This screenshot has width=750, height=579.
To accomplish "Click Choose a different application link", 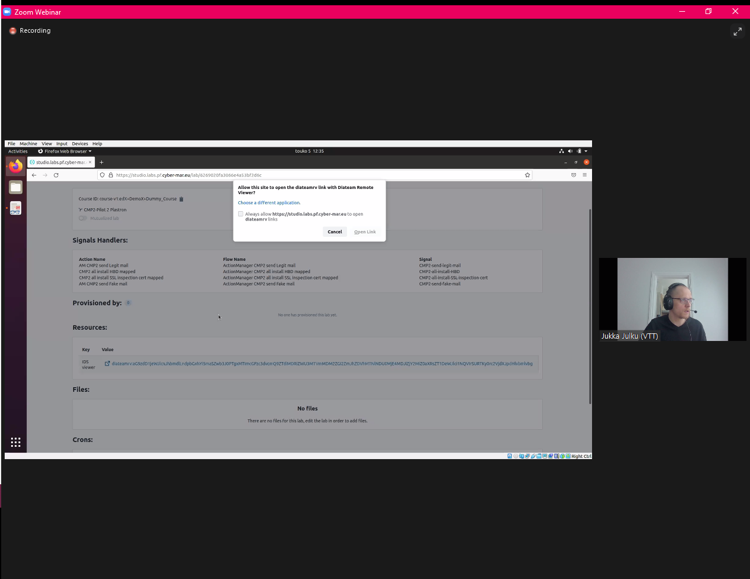I will click(269, 203).
